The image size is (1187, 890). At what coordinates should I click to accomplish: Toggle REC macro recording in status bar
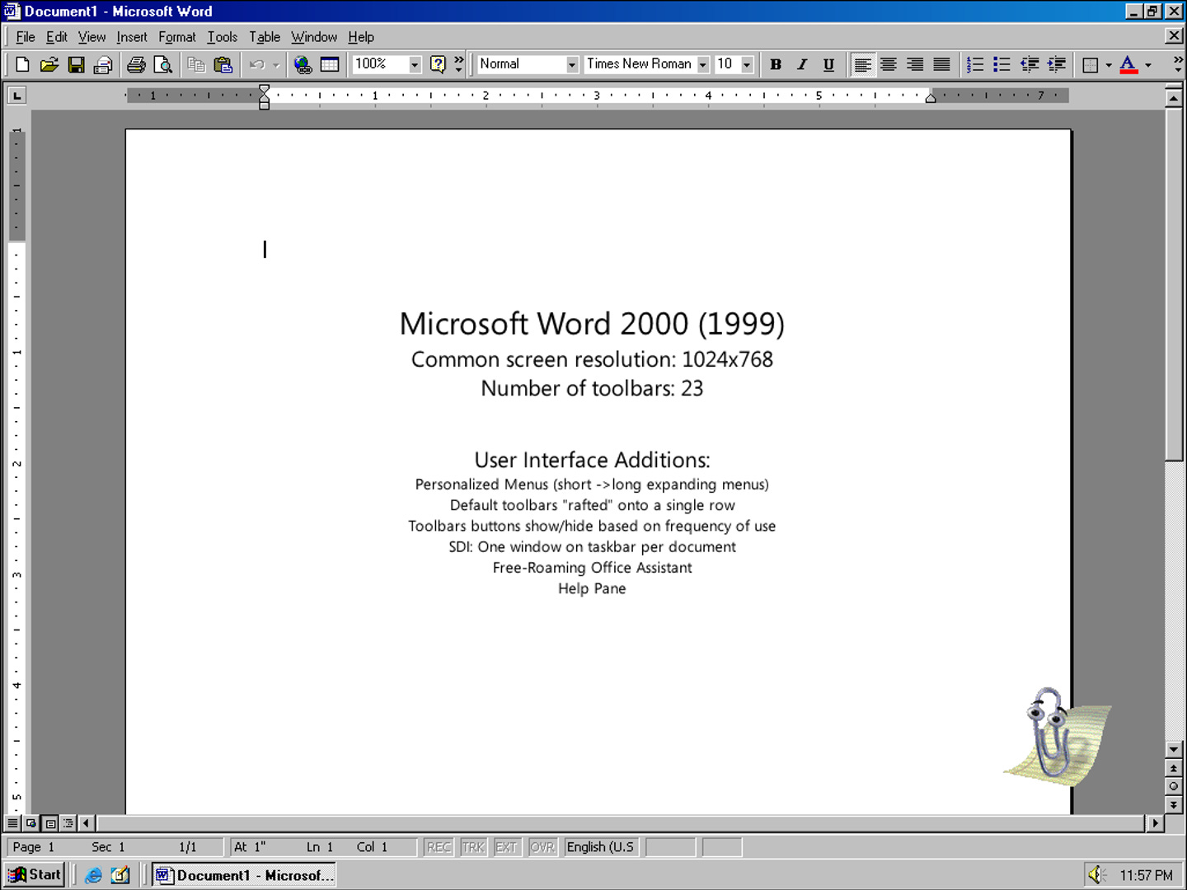coord(439,847)
